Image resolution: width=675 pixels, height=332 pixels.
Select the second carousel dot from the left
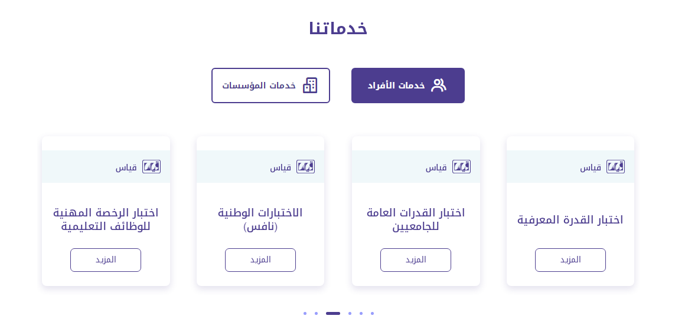pyautogui.click(x=316, y=313)
